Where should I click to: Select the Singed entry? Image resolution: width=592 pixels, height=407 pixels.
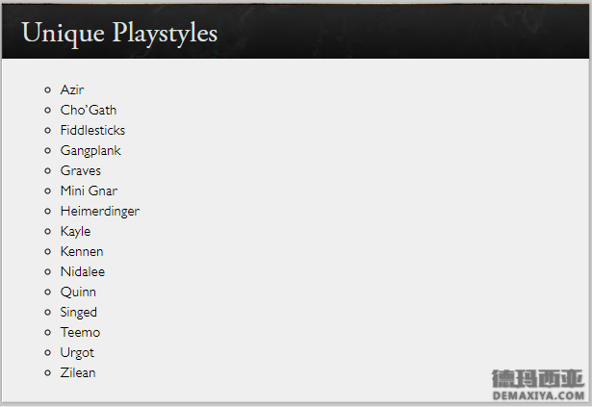point(79,313)
